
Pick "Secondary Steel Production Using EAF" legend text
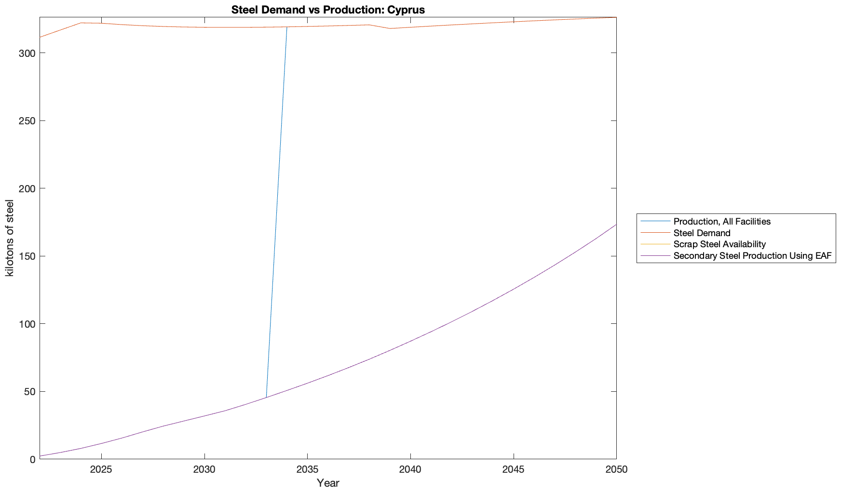click(x=752, y=256)
